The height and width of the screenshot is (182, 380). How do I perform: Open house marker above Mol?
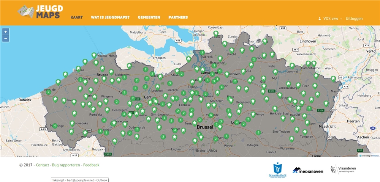(275, 72)
